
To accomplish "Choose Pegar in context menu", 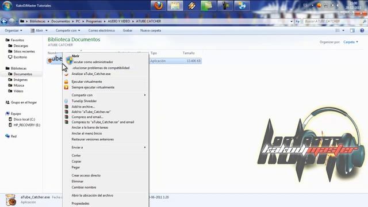I will click(x=75, y=167).
